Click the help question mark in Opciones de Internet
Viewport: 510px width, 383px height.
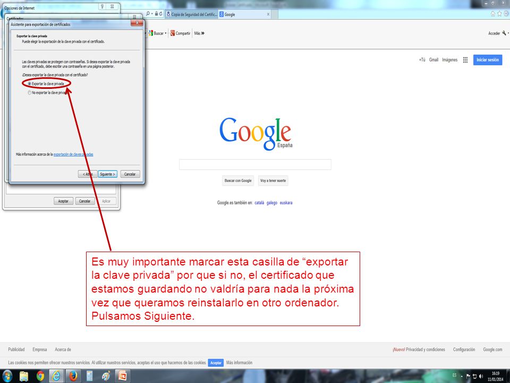point(102,6)
